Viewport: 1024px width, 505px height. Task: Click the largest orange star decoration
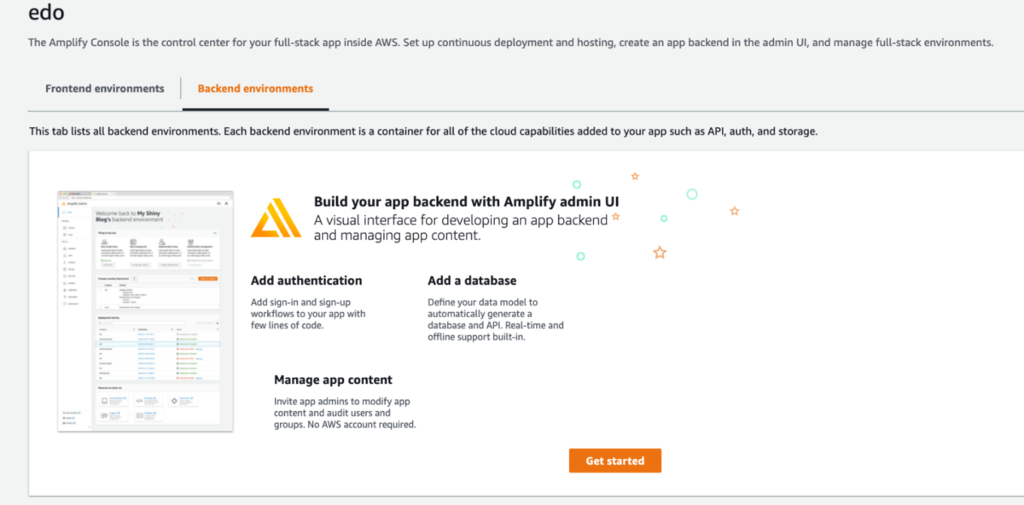(x=659, y=252)
